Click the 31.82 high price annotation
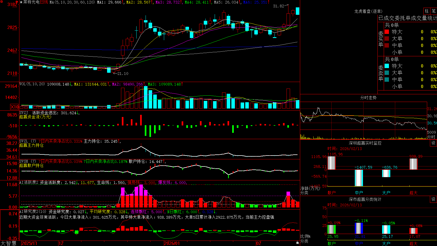 tap(279, 6)
